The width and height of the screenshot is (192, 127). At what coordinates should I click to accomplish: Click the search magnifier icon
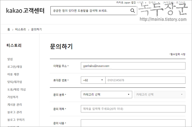tap(133, 11)
